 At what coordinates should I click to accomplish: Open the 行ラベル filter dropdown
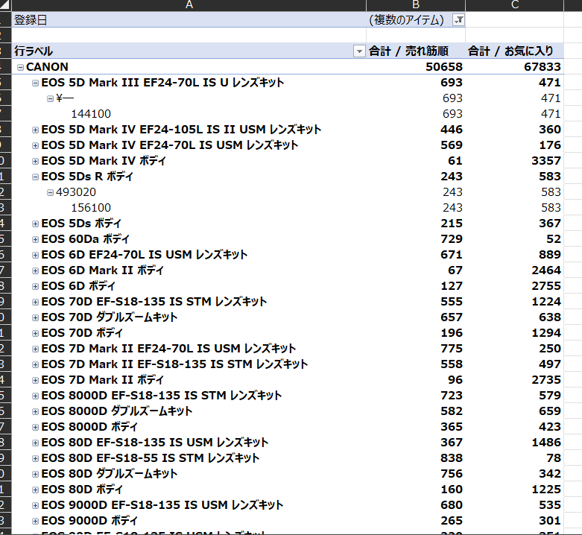pyautogui.click(x=359, y=51)
